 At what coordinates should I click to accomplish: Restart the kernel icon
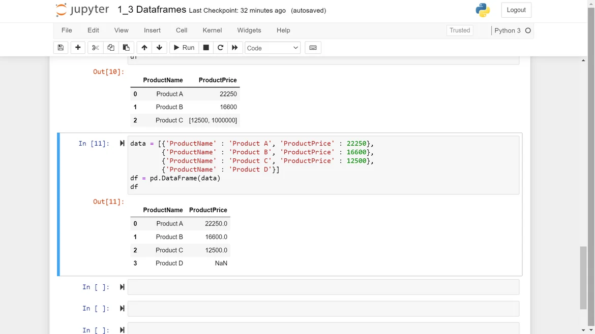click(x=220, y=48)
